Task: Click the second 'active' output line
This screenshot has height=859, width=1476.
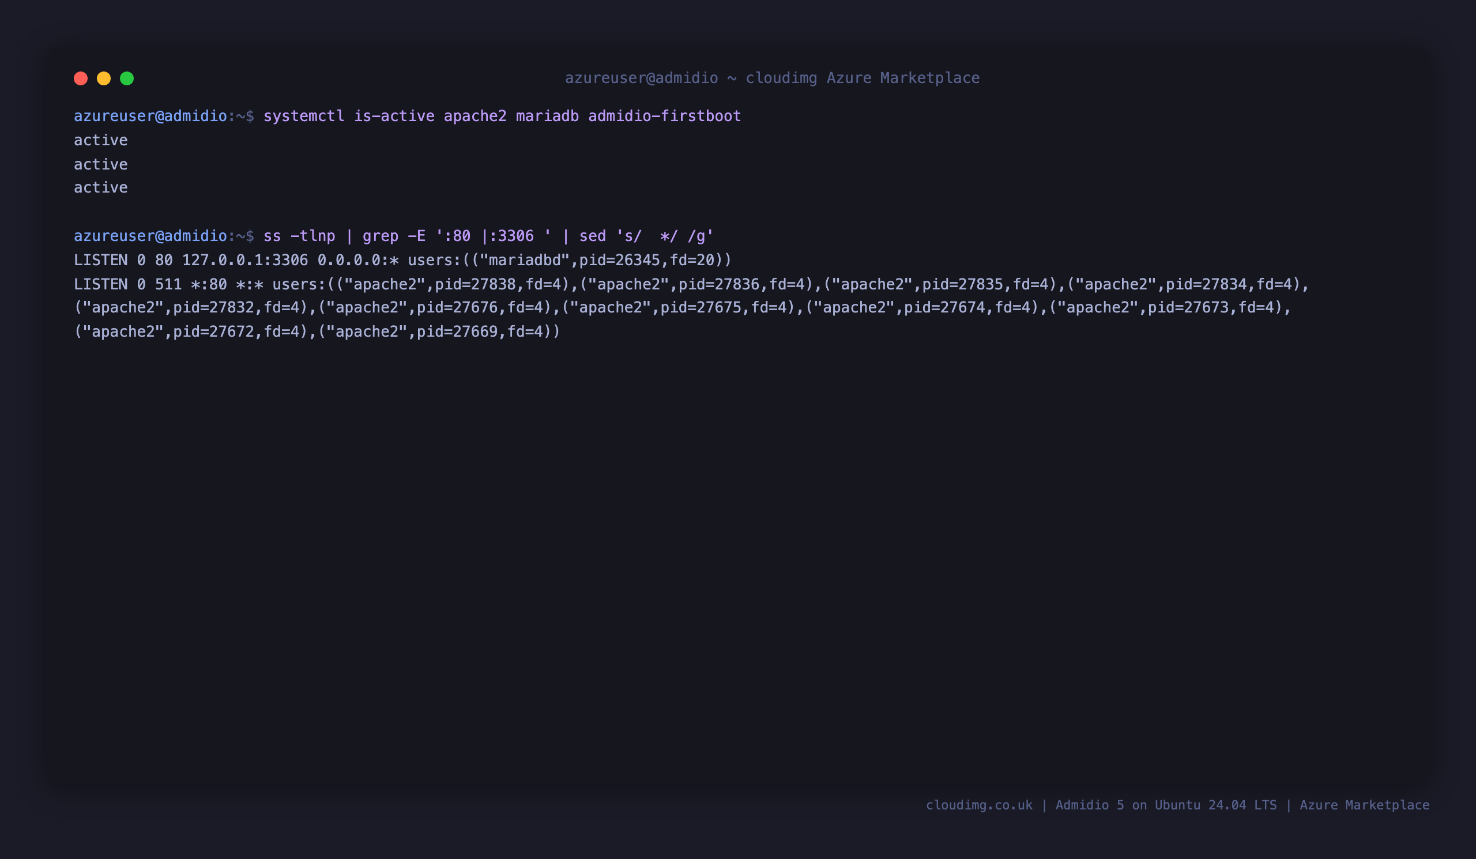Action: coord(101,164)
